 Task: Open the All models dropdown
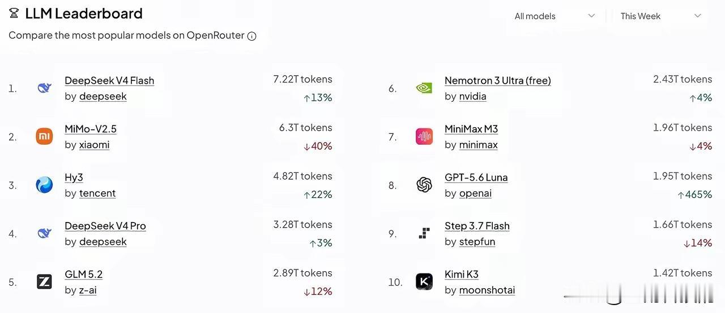coord(554,16)
